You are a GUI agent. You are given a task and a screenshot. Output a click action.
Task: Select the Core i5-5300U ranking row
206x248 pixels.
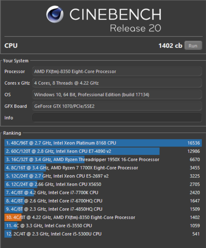(103, 234)
